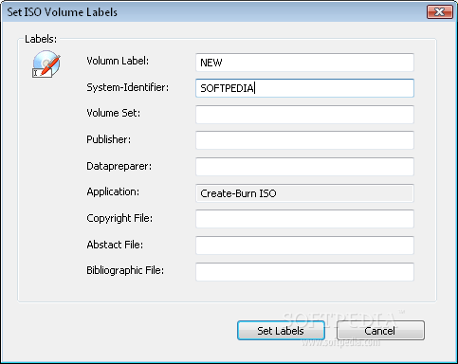Click the Cancel button
Screen dimensions: 458x364
(x=380, y=331)
